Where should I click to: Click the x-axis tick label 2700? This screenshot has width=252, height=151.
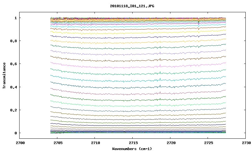click(x=20, y=143)
